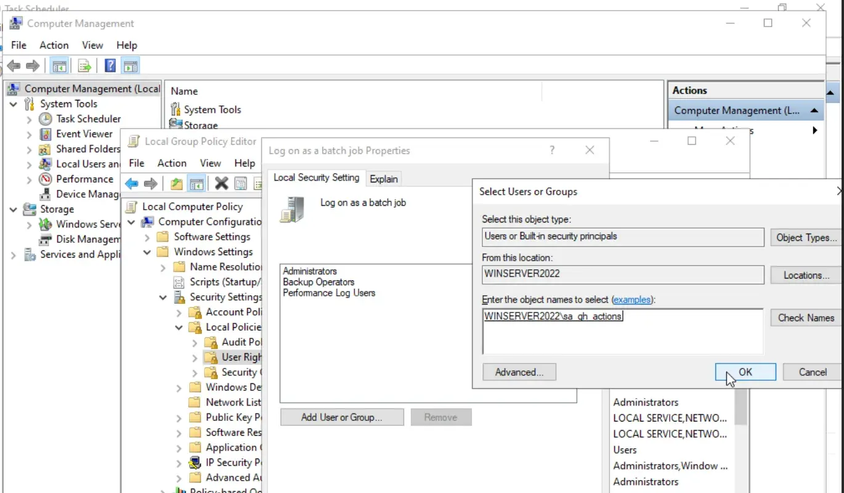Viewport: 844px width, 493px height.
Task: Click OK in Select Users or Groups
Action: pos(745,372)
